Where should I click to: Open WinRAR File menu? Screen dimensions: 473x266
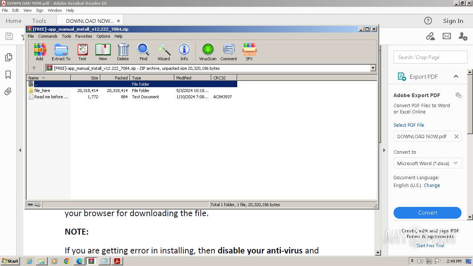click(x=31, y=36)
